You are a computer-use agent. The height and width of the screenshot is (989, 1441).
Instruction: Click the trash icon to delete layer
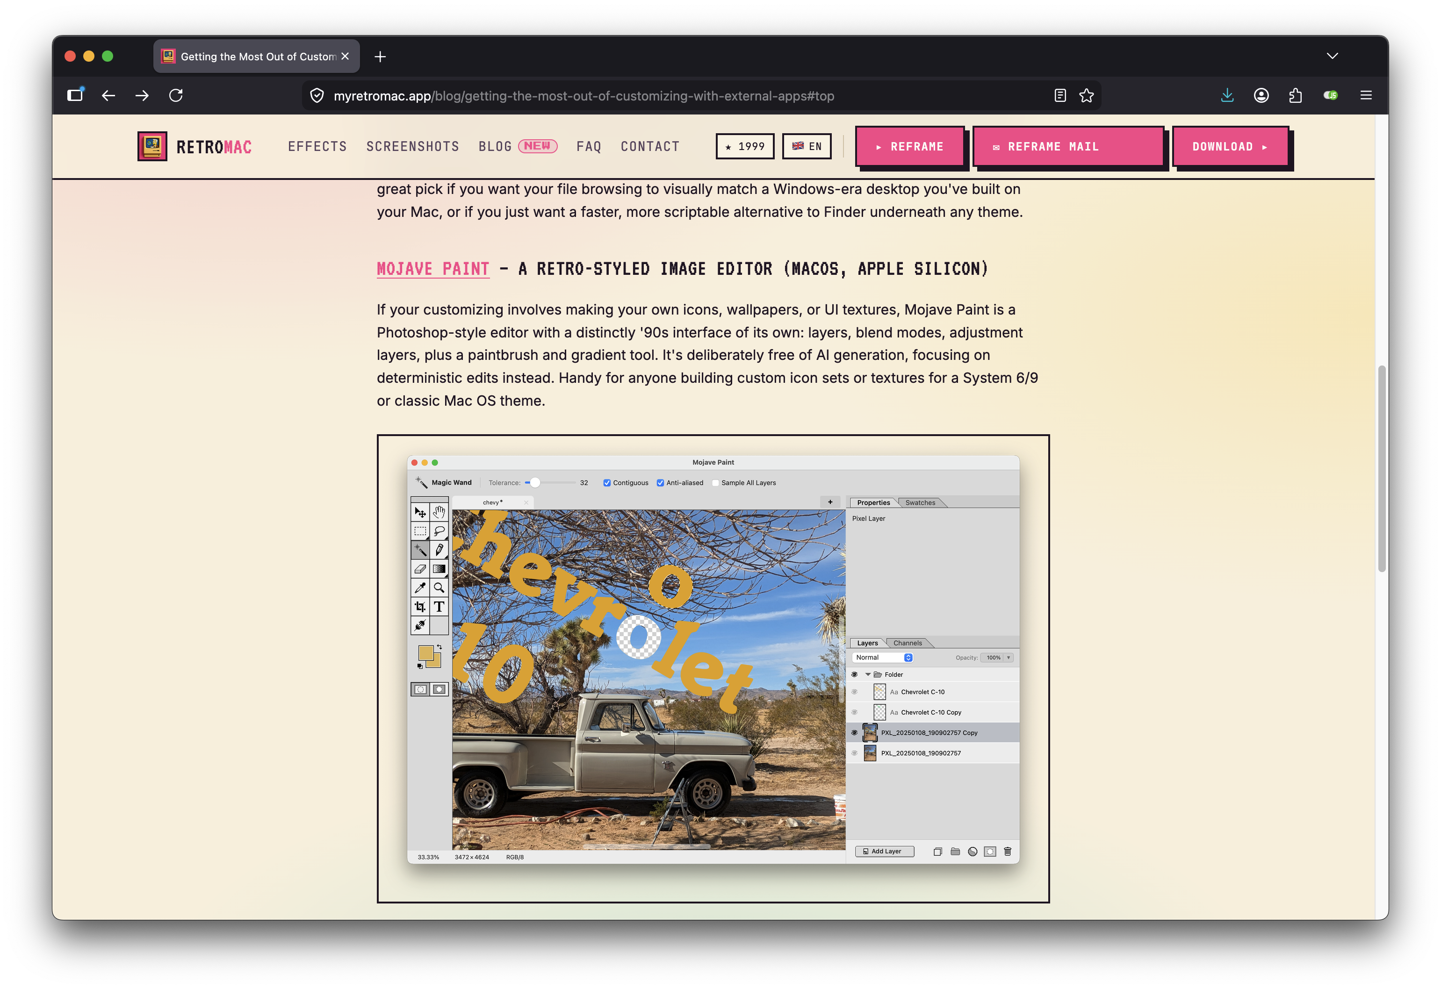coord(1008,852)
